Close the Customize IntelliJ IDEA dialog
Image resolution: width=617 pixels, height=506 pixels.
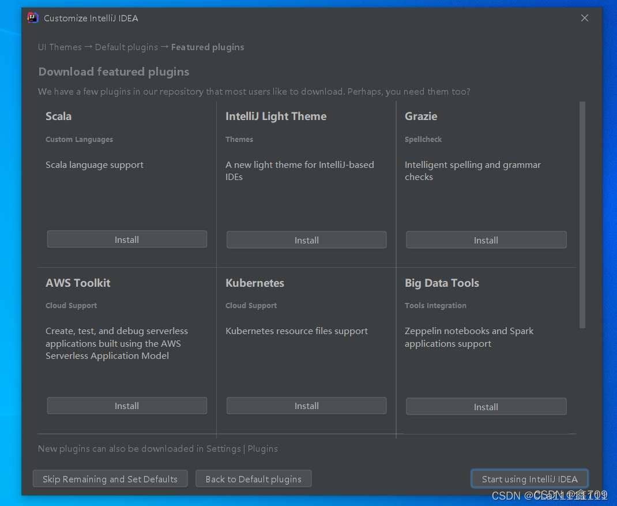[584, 18]
